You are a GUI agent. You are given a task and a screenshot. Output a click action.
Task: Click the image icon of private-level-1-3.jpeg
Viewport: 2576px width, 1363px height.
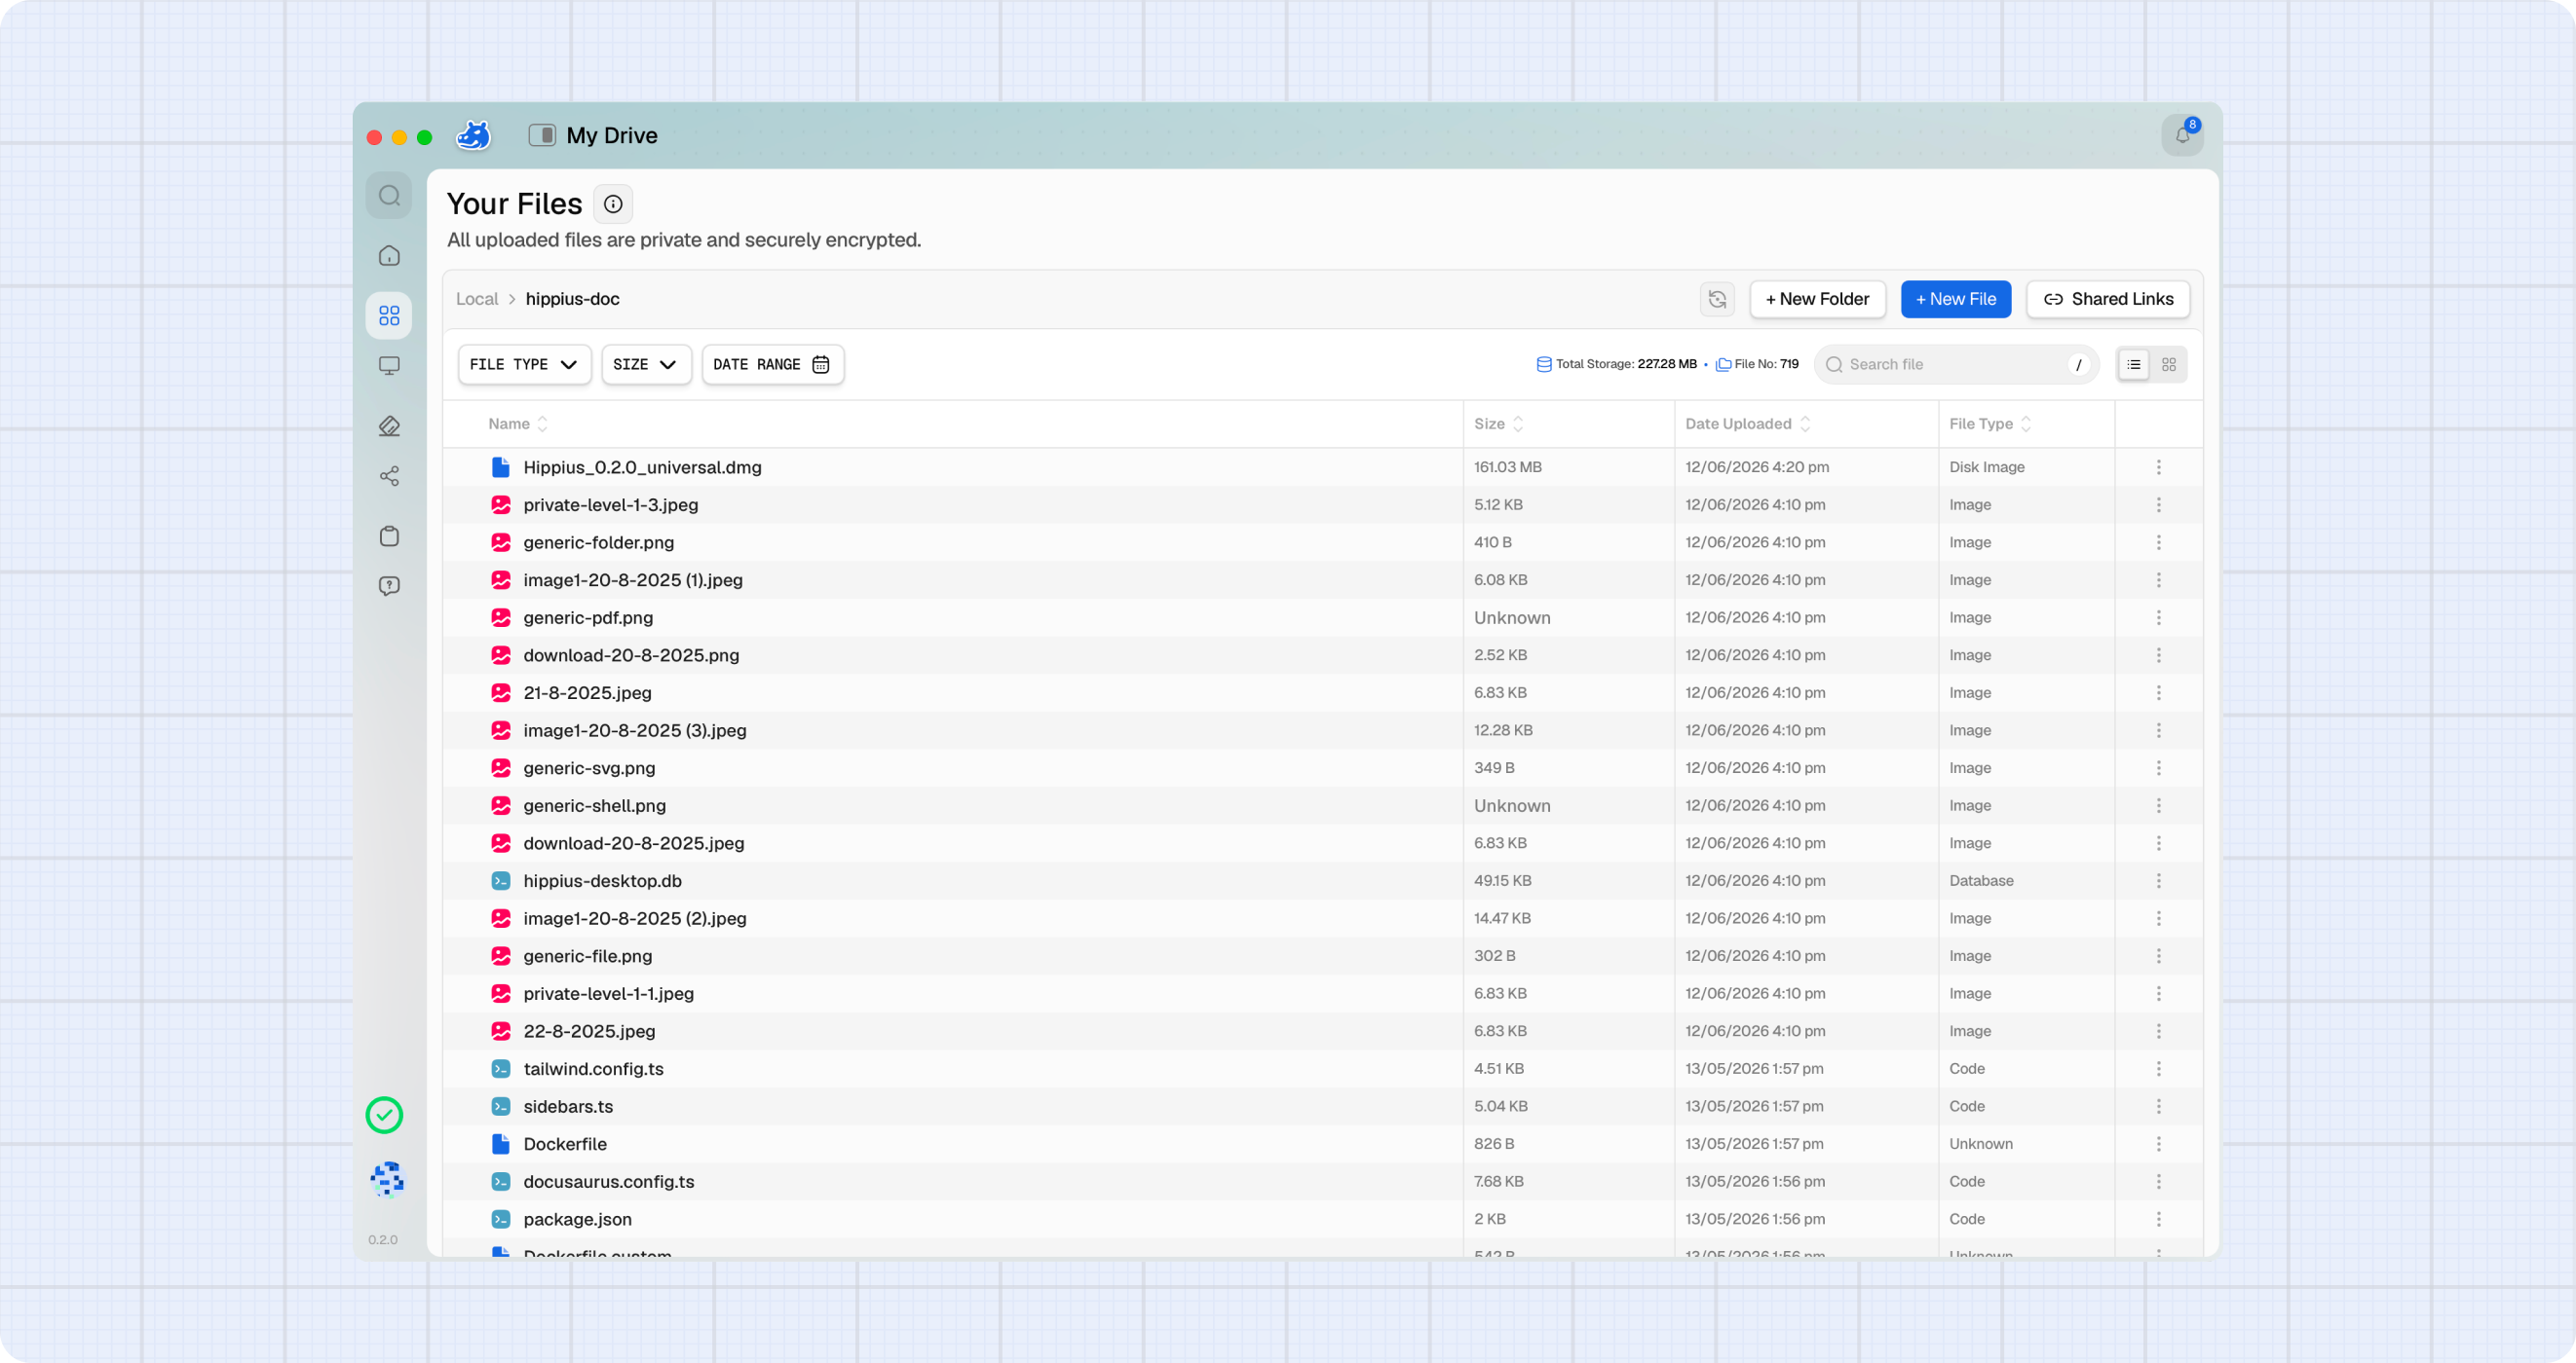click(x=501, y=504)
